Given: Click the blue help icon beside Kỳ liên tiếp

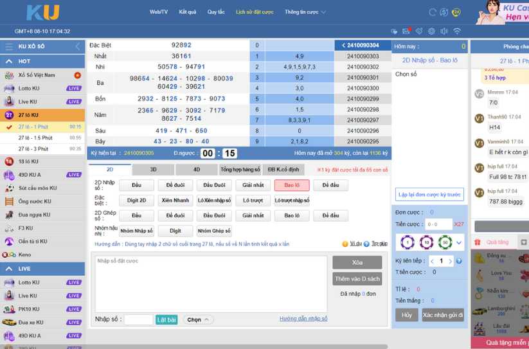Looking at the screenshot, I should pyautogui.click(x=459, y=261).
